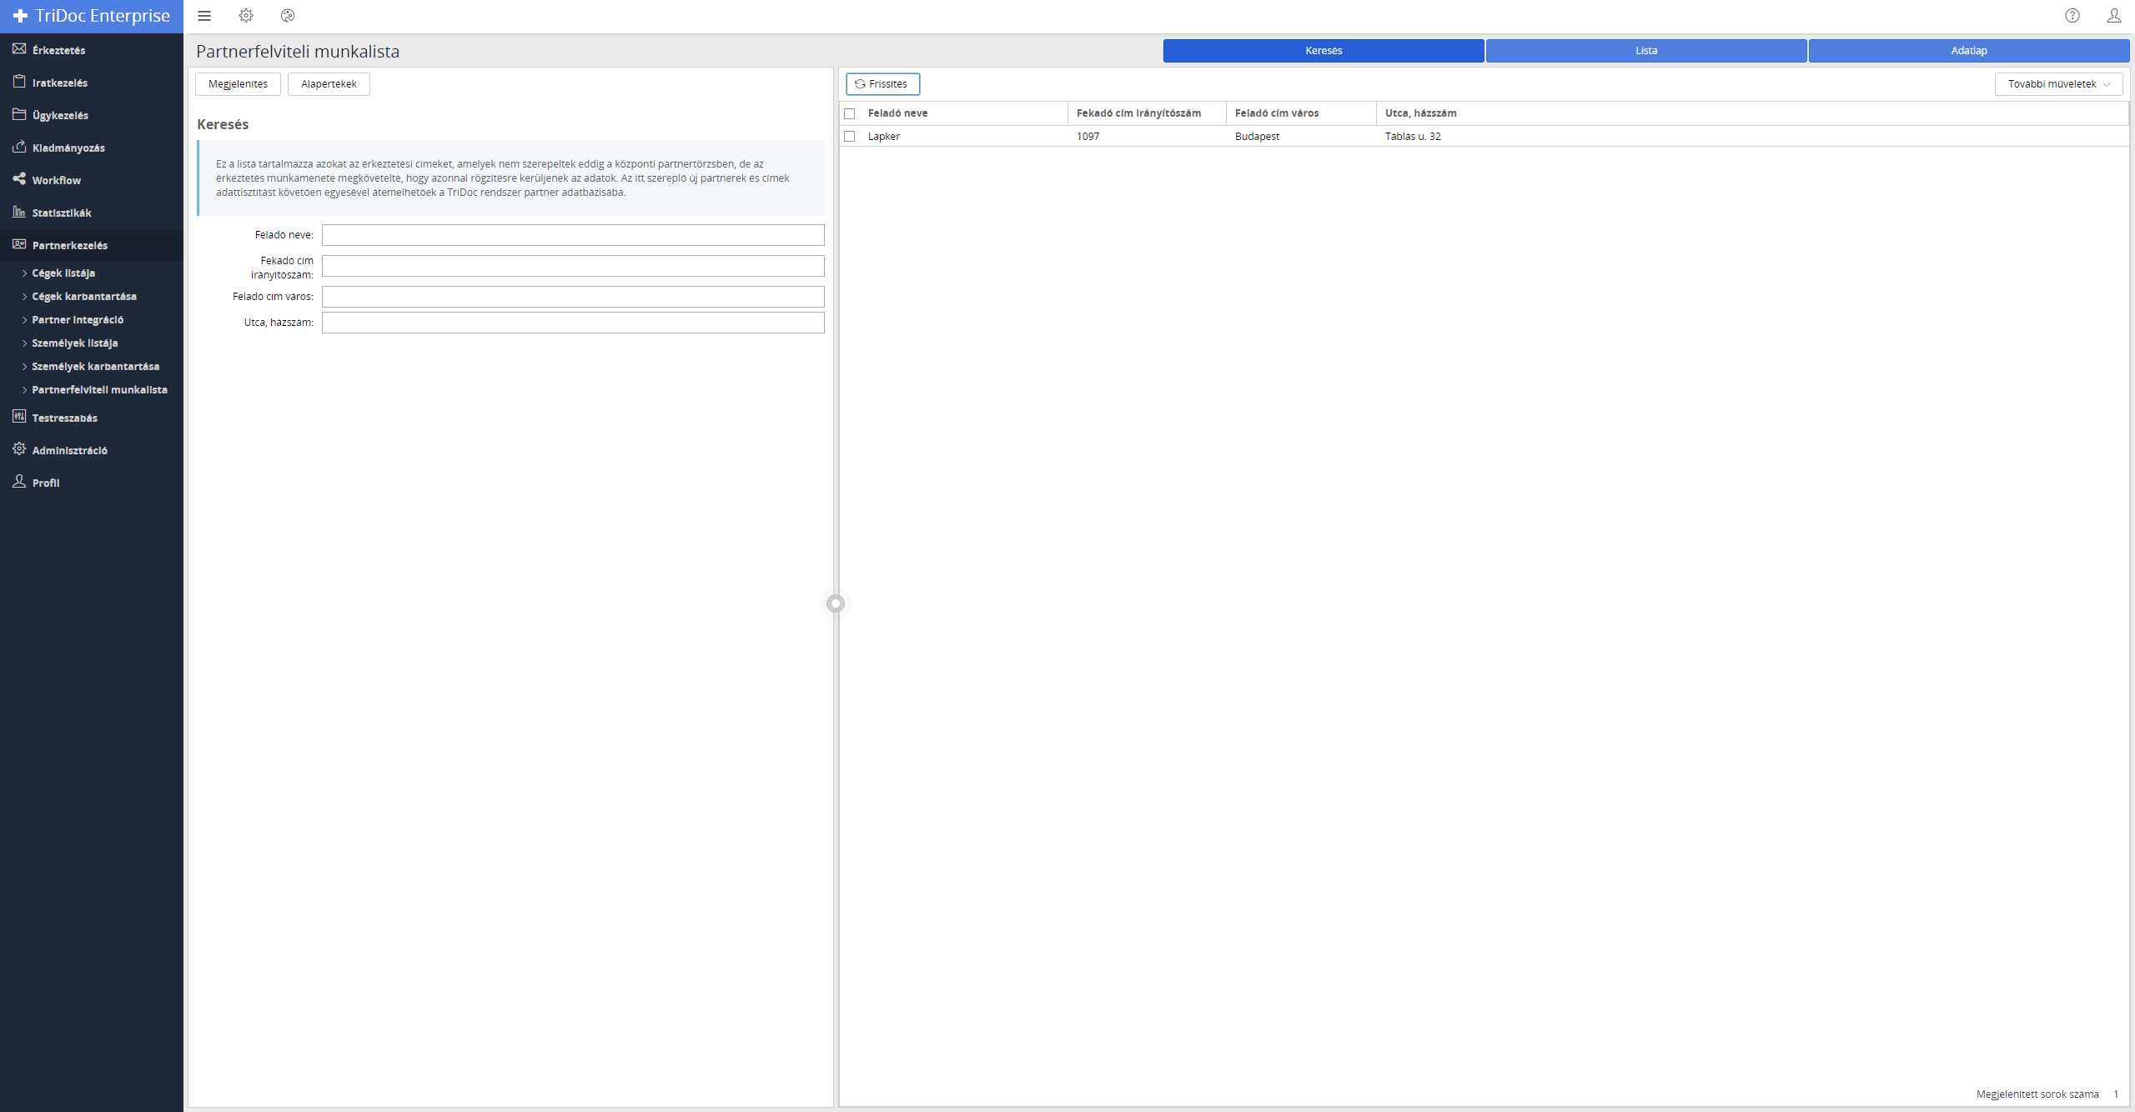Click the user account icon top right
Viewport: 2135px width, 1112px height.
tap(2114, 16)
